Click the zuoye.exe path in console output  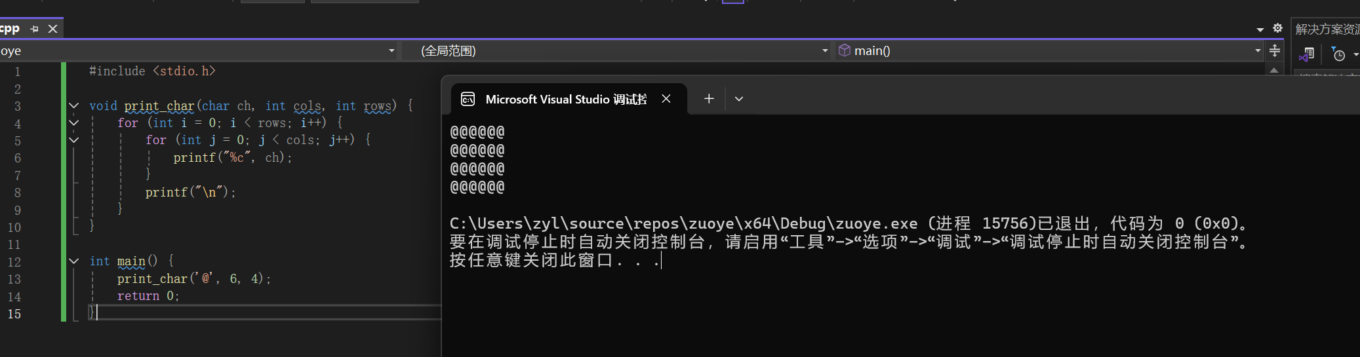coord(683,223)
